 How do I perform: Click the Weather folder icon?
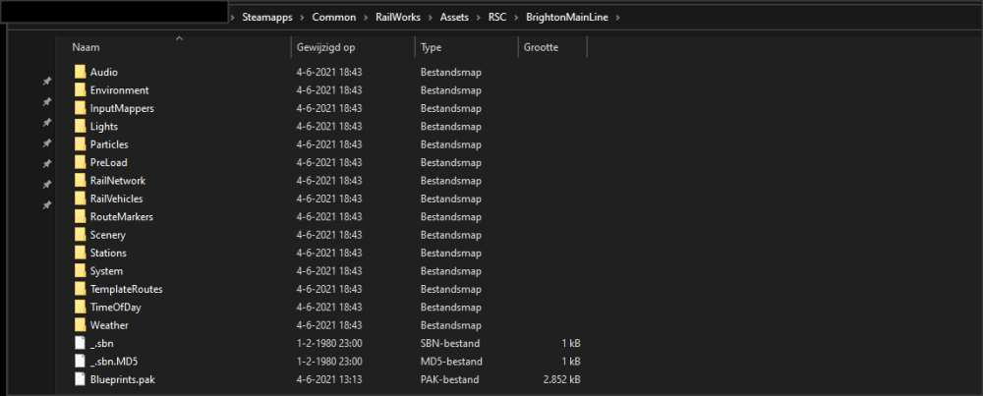80,325
